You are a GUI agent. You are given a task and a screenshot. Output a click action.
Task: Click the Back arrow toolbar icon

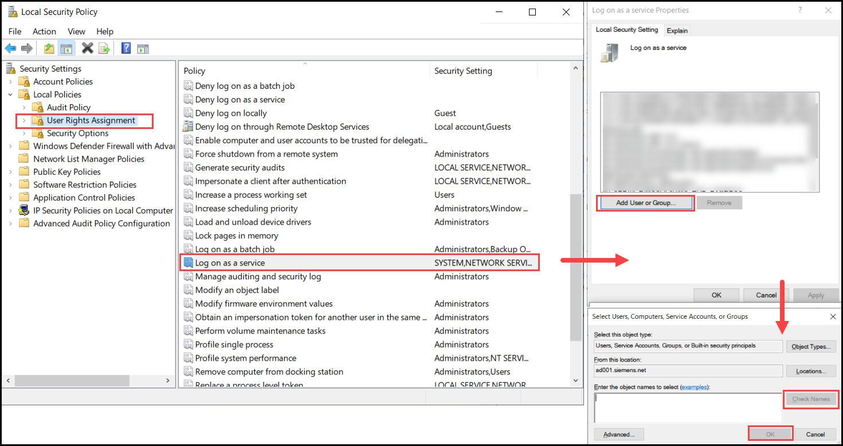10,49
